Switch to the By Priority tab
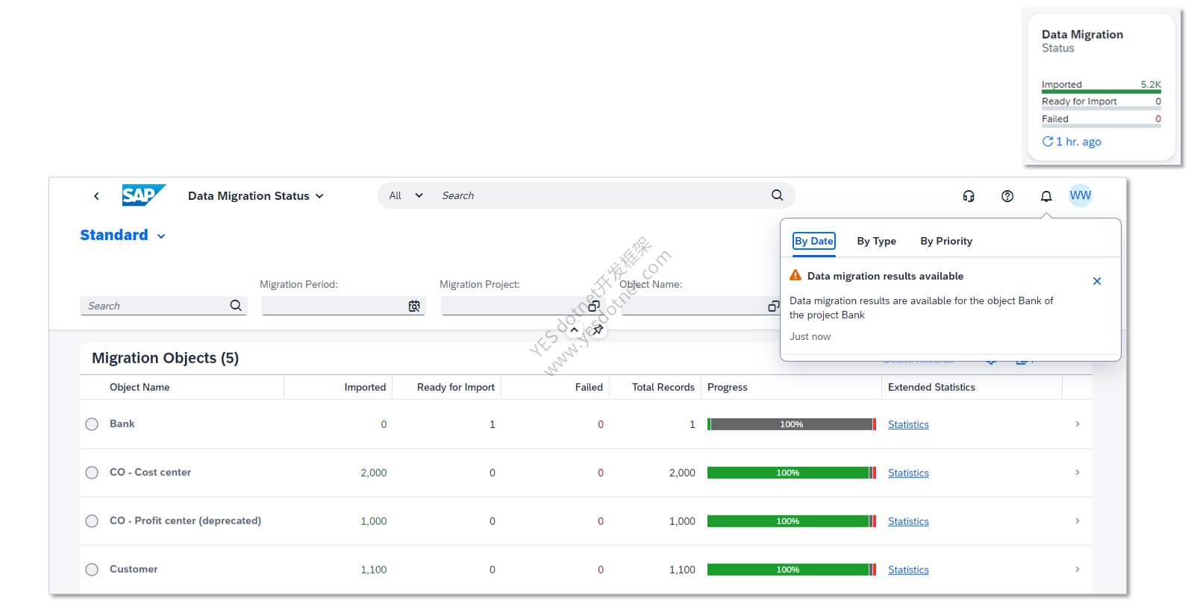This screenshot has height=607, width=1194. pos(946,241)
